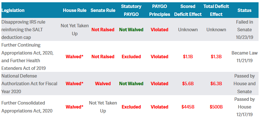This screenshot has width=260, height=119.
Task: Click the Senate Rule column header
Action: [103, 10]
